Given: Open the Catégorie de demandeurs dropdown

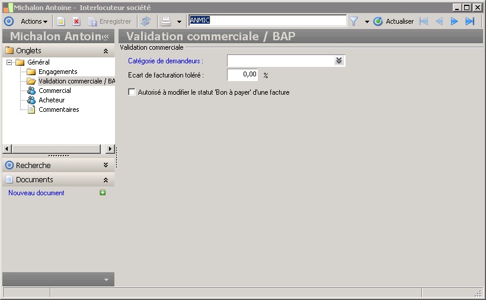Looking at the screenshot, I should click(x=339, y=60).
